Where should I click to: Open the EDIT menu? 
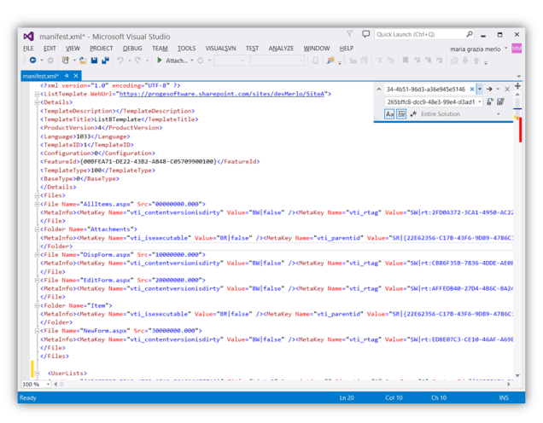coord(50,49)
